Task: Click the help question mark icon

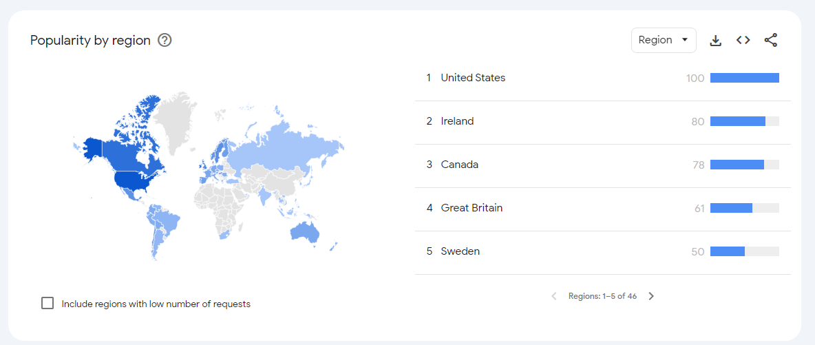Action: (165, 40)
